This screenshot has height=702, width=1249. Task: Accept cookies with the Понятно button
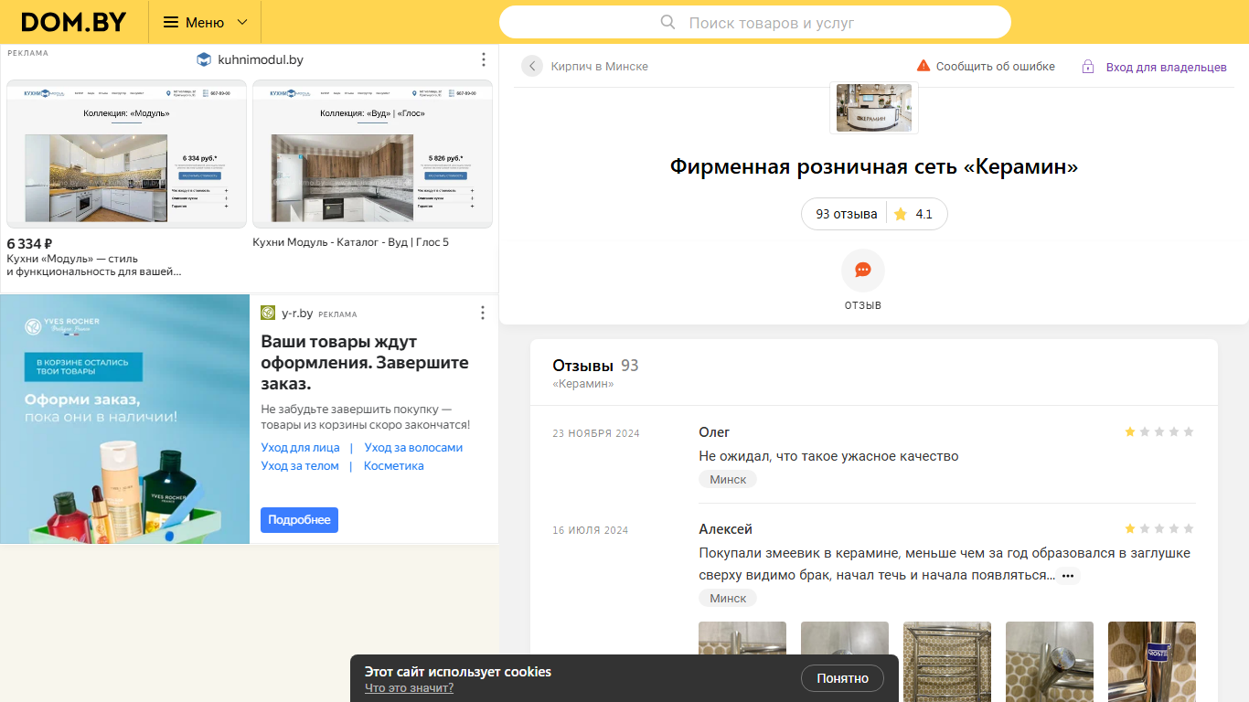click(x=842, y=678)
